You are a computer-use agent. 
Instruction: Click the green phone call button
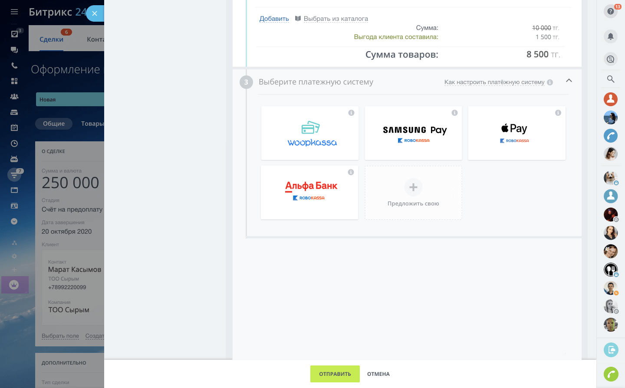pyautogui.click(x=611, y=374)
